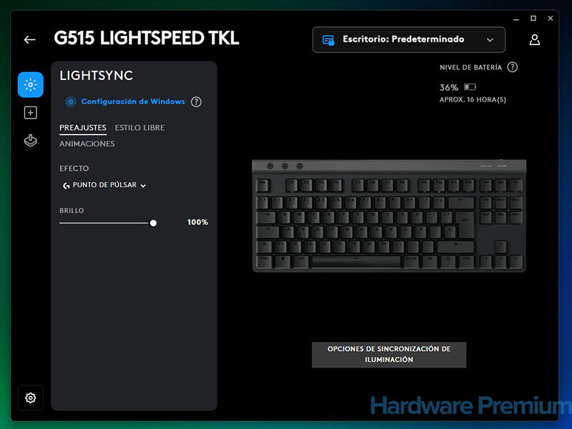The width and height of the screenshot is (572, 429).
Task: Open settings gear at bottom left
Action: (x=31, y=398)
